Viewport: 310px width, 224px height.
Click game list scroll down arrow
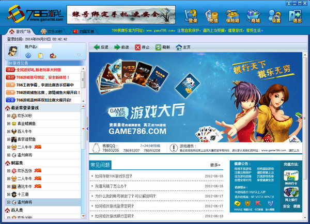click(x=83, y=216)
